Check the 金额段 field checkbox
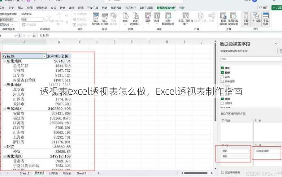 coord(222,103)
